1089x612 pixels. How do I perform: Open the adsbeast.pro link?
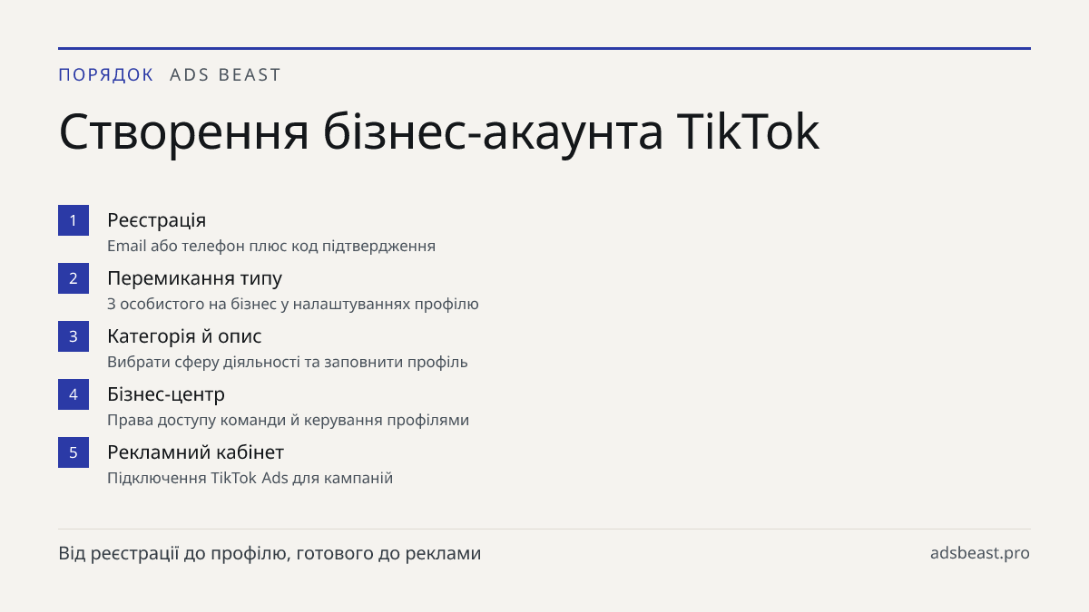[x=980, y=553]
